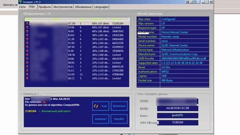240x135 pixels.
Task: Launch JumpStart
Action: [100, 119]
